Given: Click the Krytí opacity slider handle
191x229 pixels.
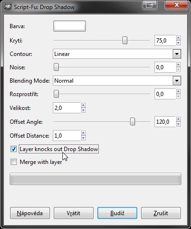Looking at the screenshot, I should pyautogui.click(x=125, y=40).
